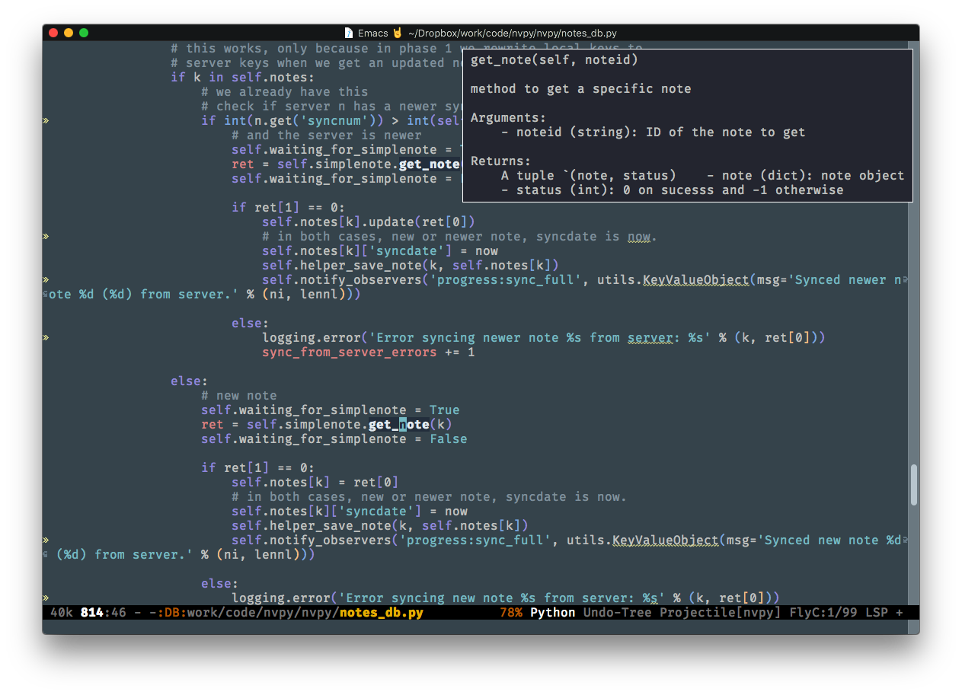This screenshot has height=695, width=962.
Task: Click fringe marker beside 'Error syncing newer note' line
Action: click(46, 337)
